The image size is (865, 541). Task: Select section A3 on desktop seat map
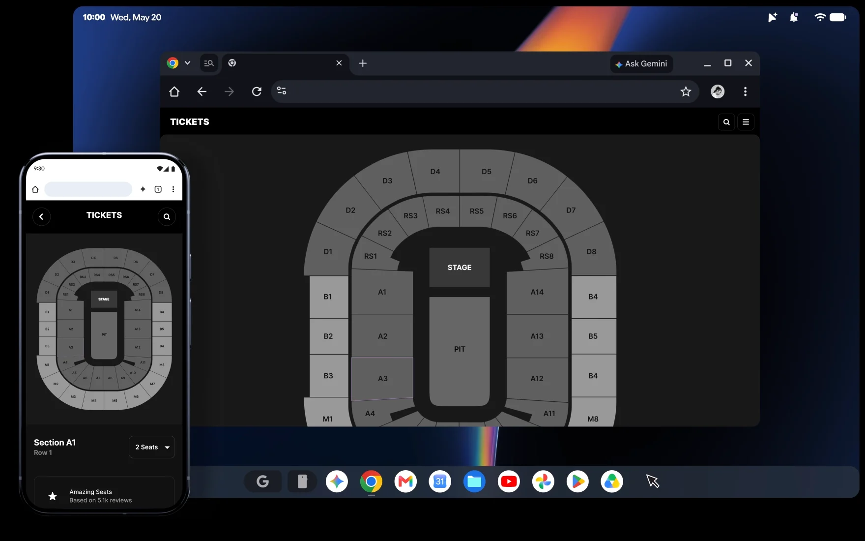[x=382, y=378]
